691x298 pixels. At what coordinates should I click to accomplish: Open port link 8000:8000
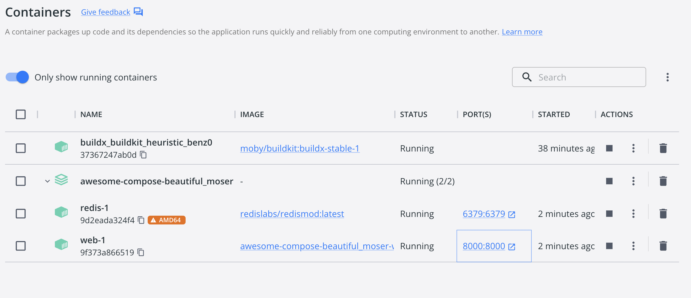[484, 246]
